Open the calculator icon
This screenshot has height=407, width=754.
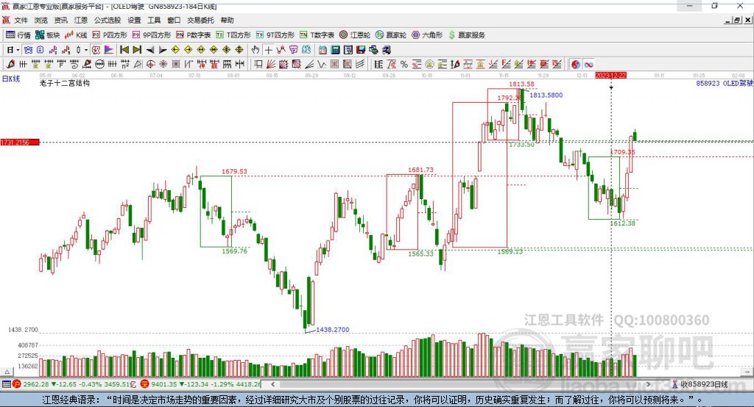(x=335, y=50)
